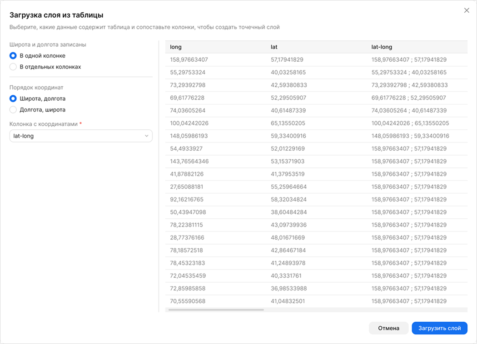The width and height of the screenshot is (477, 344).
Task: Click the long value 100,04242026
Action: (x=189, y=123)
